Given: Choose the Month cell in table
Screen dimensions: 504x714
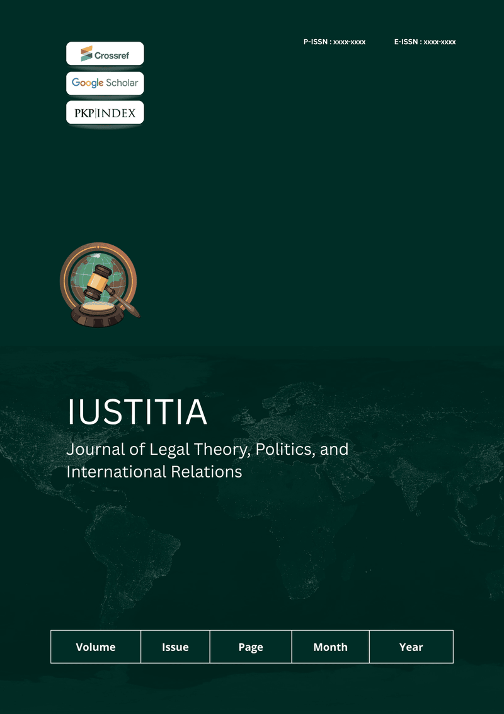Looking at the screenshot, I should [330, 647].
